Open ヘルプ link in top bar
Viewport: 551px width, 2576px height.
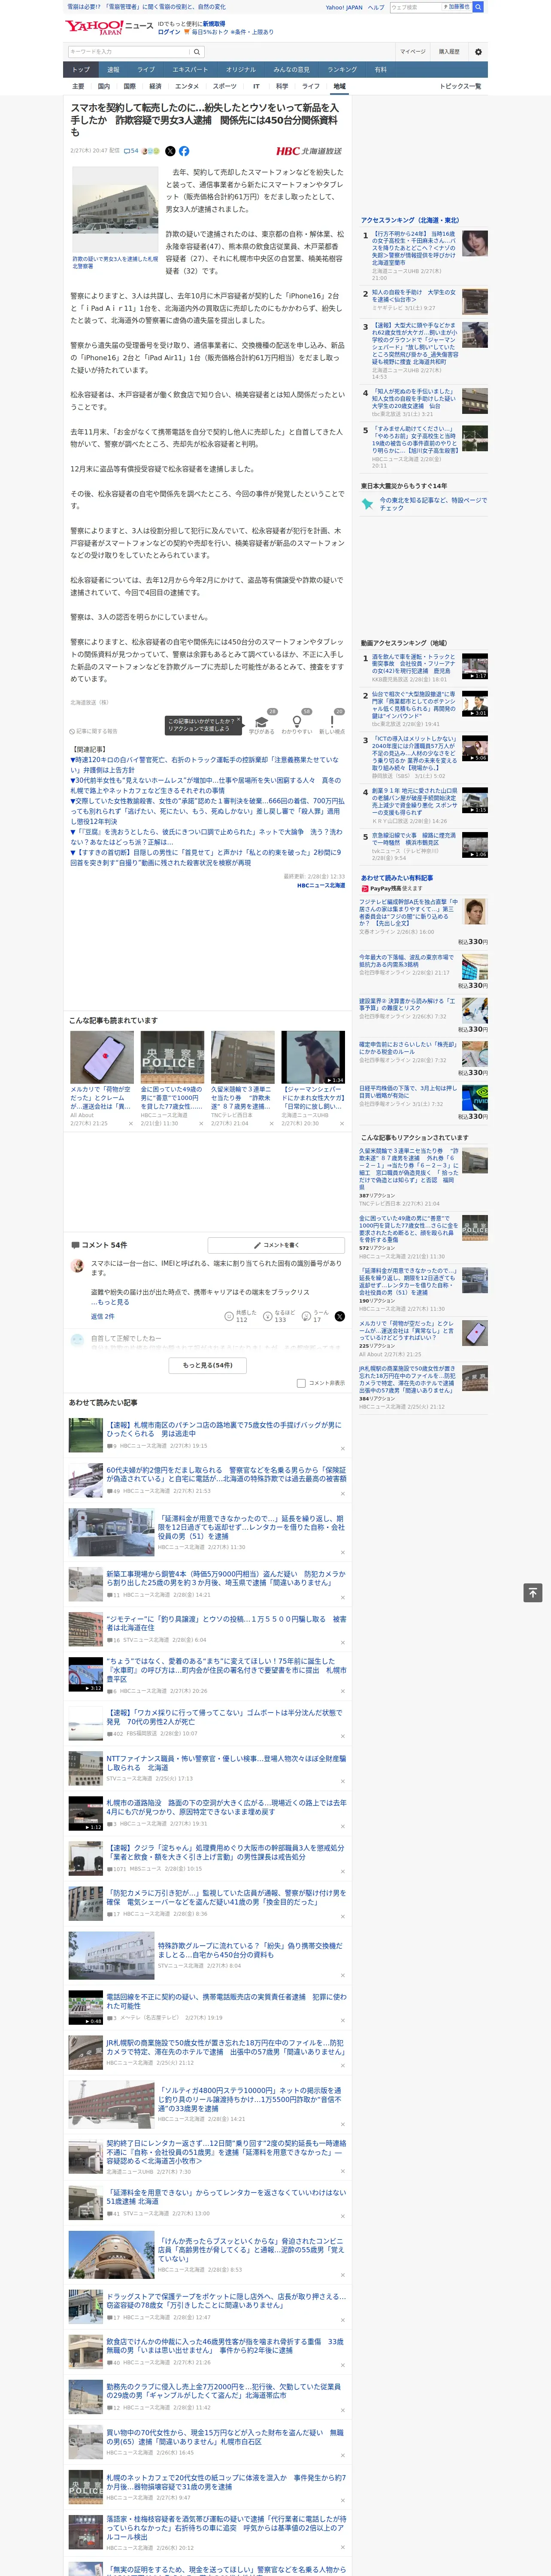[376, 7]
